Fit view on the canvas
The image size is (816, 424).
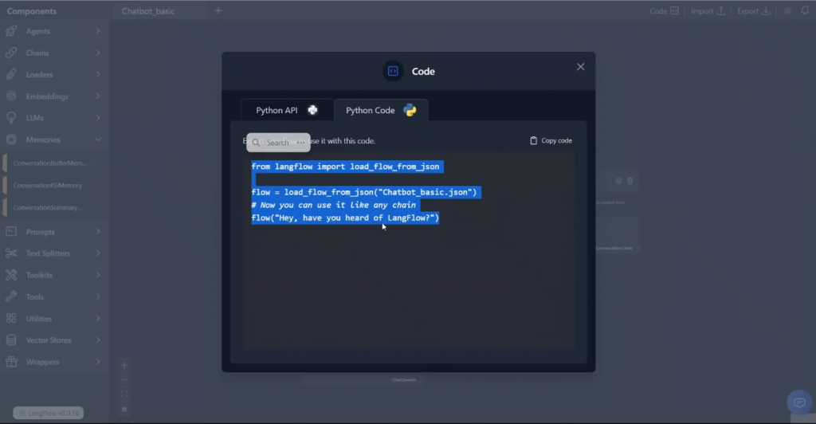(124, 395)
